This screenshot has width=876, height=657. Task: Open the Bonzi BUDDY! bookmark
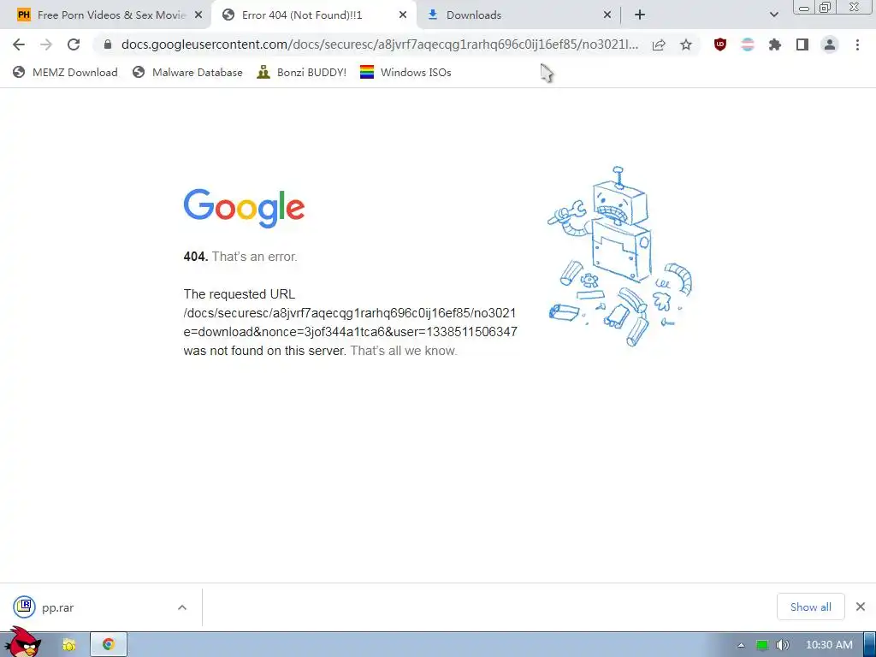pos(302,72)
